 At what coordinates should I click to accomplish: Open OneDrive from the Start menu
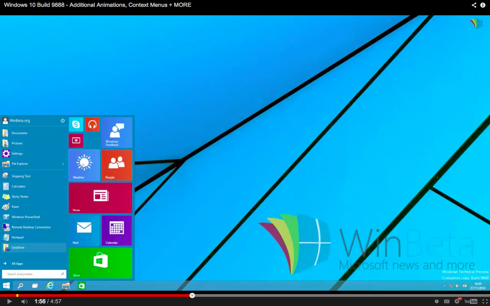point(34,248)
